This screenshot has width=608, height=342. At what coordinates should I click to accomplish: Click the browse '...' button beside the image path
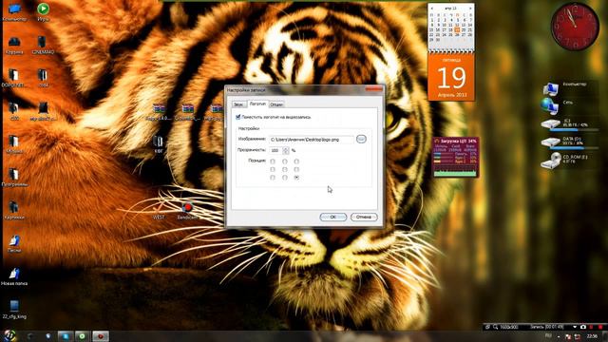361,139
